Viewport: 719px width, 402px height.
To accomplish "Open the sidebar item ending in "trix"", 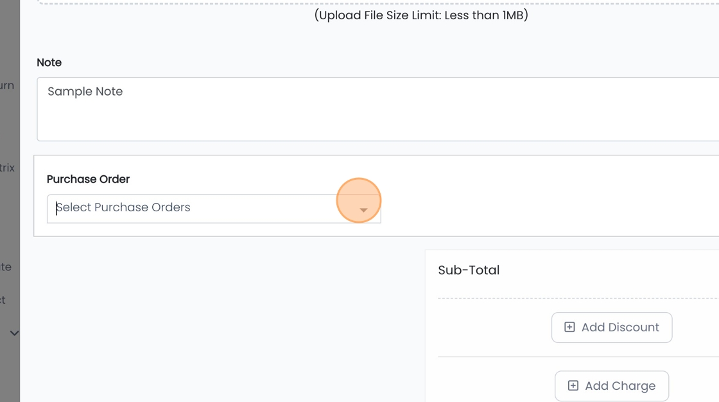I will pos(7,168).
